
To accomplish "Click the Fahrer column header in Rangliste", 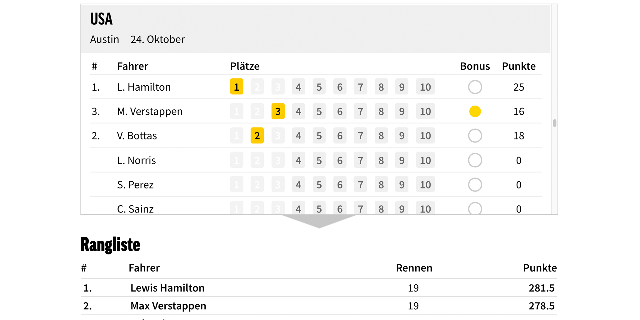I will [144, 268].
